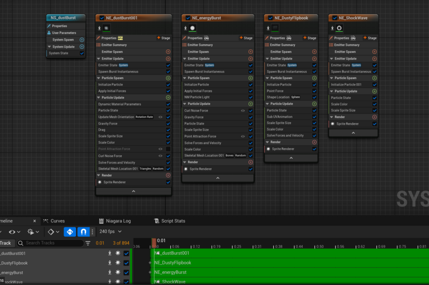
Task: Close the Timeline tab
Action: click(35, 221)
